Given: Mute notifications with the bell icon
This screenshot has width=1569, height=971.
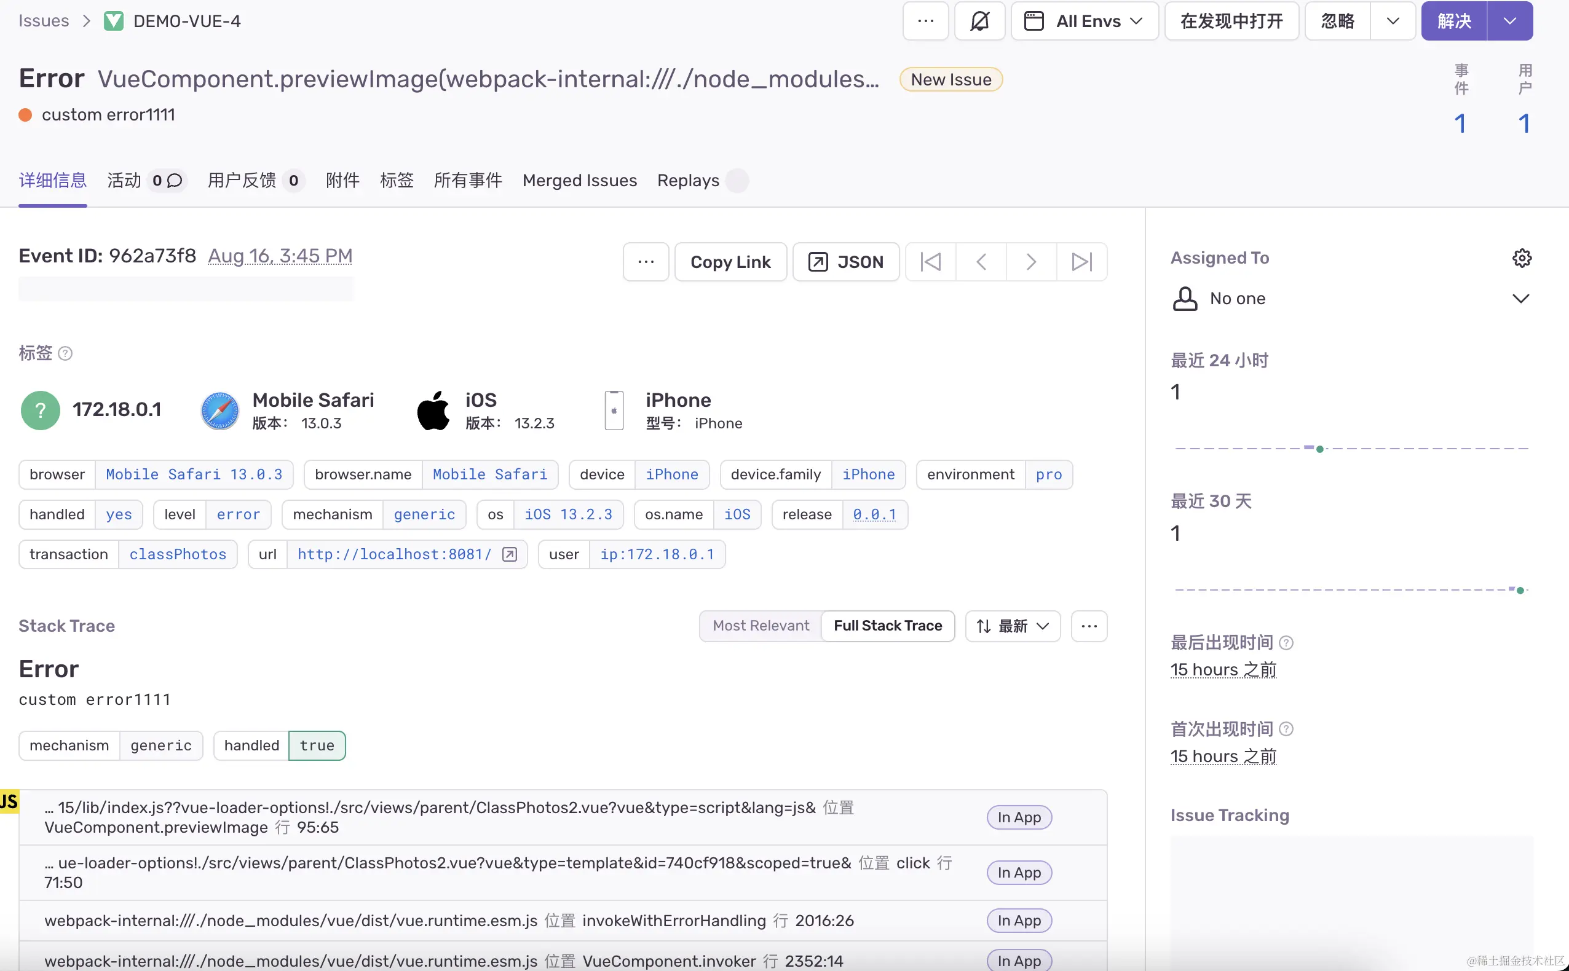Looking at the screenshot, I should tap(979, 21).
